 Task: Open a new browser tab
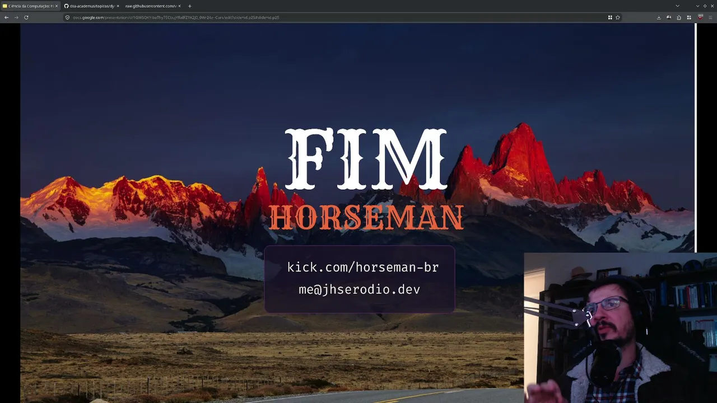point(189,6)
